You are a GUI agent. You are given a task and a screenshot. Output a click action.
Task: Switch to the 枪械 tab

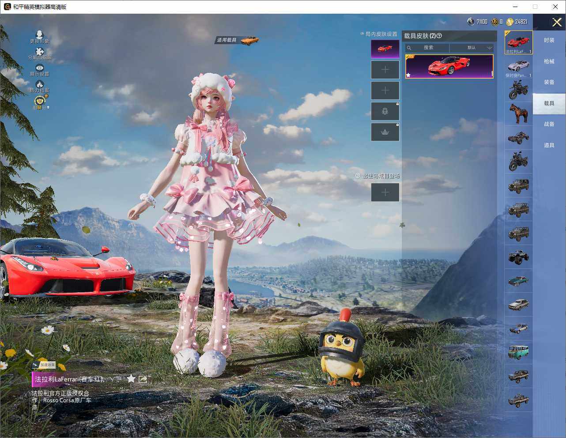[549, 61]
